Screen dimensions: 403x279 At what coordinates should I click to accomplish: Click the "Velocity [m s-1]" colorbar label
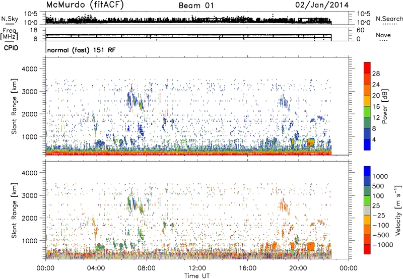click(398, 210)
